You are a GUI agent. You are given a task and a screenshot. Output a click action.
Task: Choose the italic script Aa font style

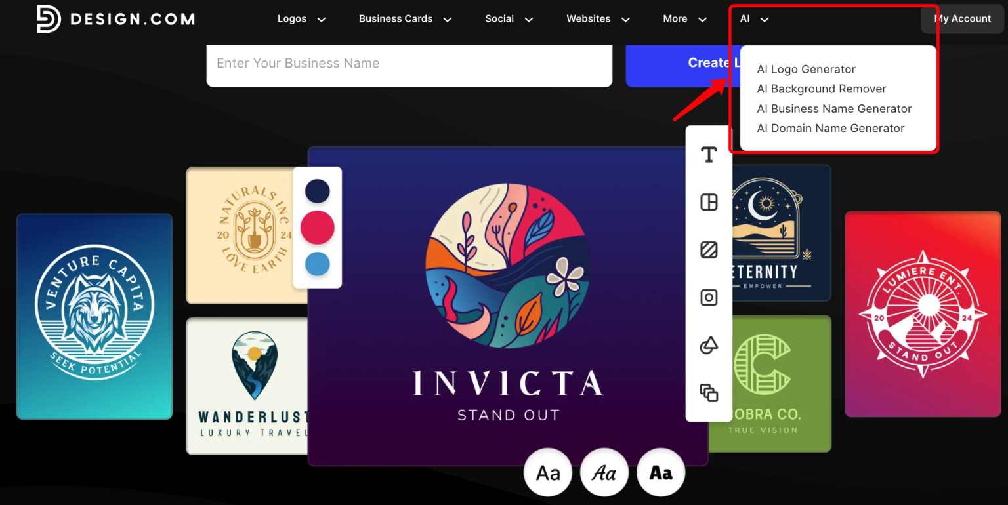pyautogui.click(x=604, y=472)
